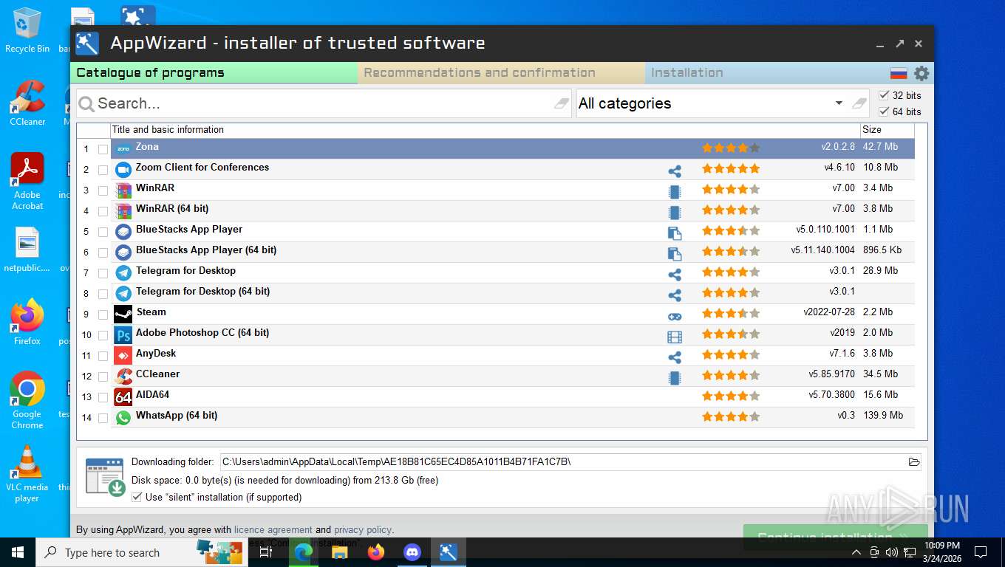Reset category filter with eraser icon

pyautogui.click(x=859, y=103)
